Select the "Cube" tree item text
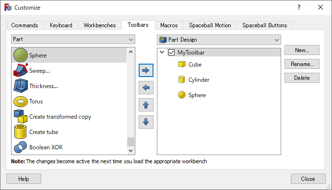This screenshot has height=190, width=332. click(195, 65)
